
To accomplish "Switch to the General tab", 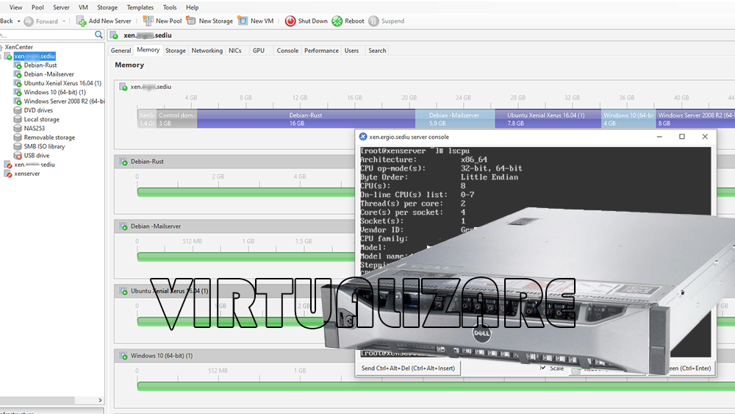I will pos(121,51).
